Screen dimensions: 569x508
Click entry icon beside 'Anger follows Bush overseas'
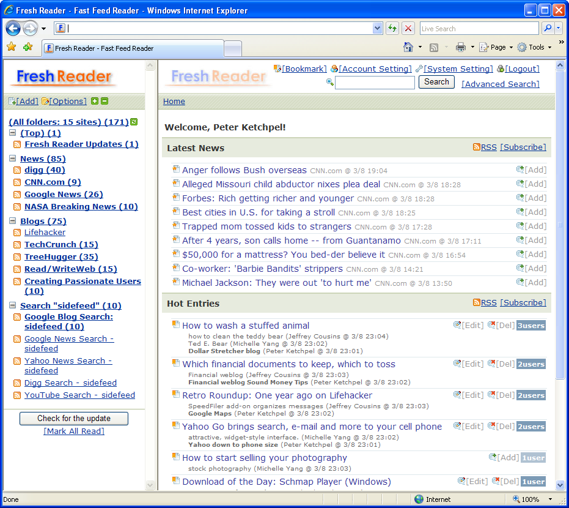pyautogui.click(x=176, y=169)
